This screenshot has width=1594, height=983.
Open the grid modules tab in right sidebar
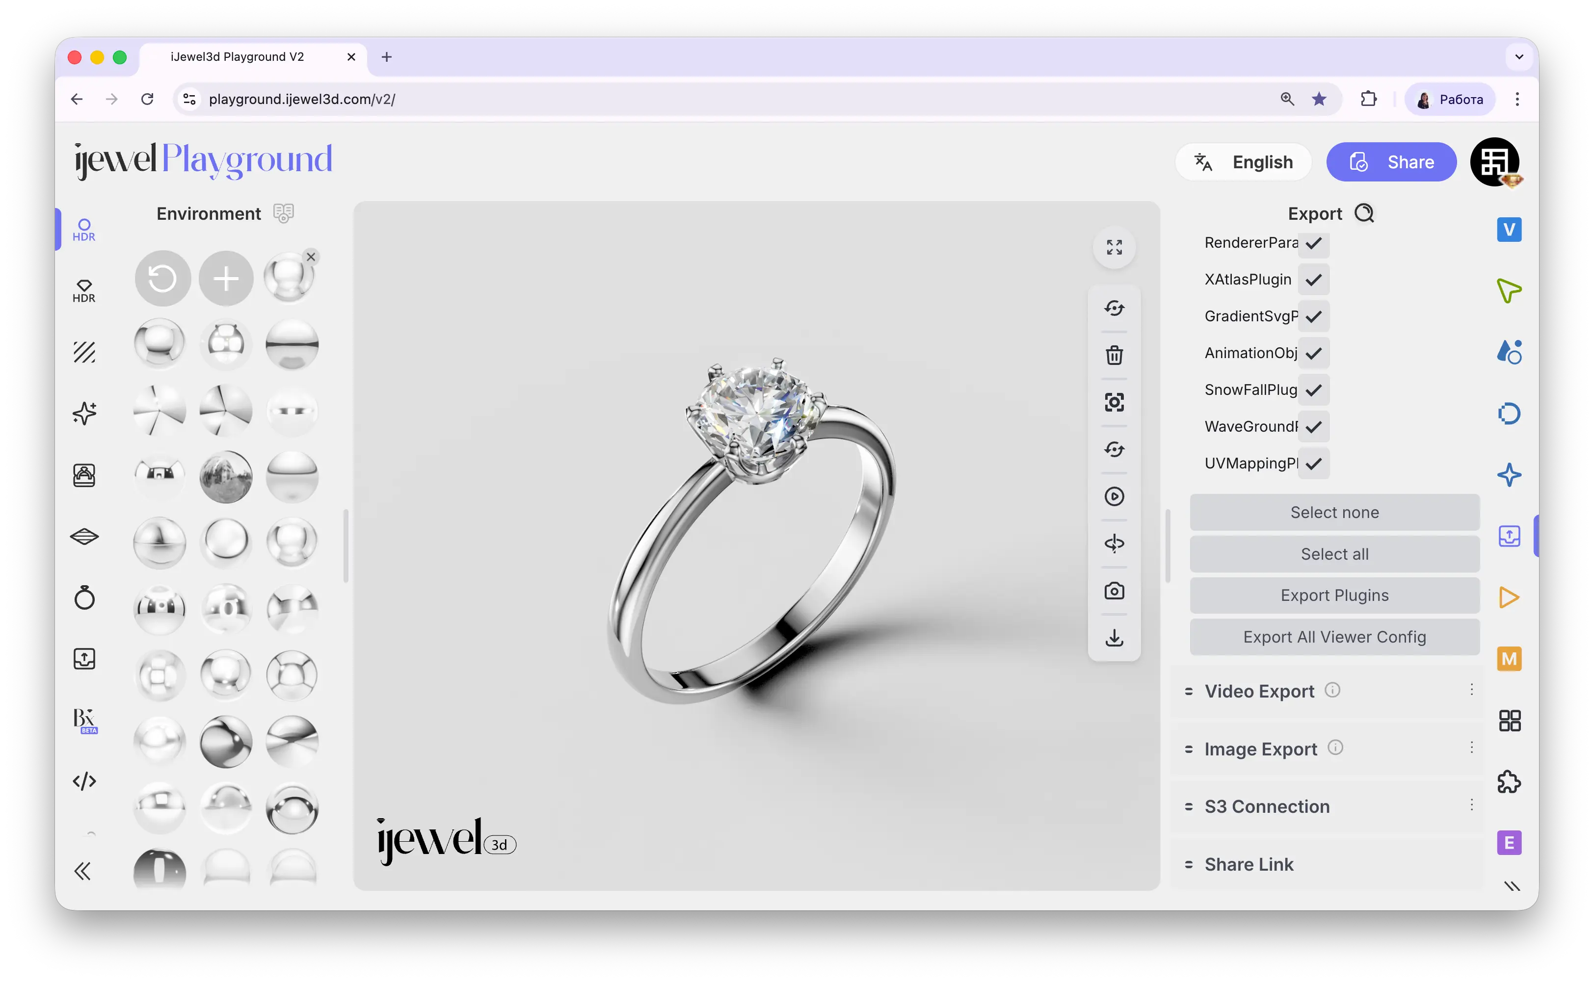(1509, 721)
